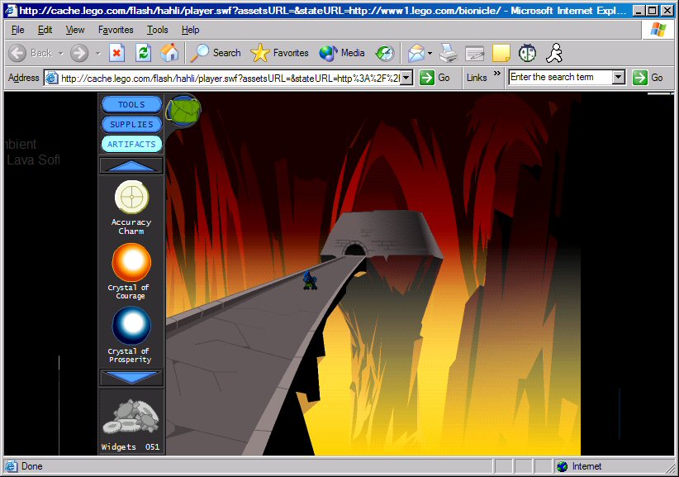Click the 'Done' status bar text
This screenshot has height=477, width=679.
[32, 466]
